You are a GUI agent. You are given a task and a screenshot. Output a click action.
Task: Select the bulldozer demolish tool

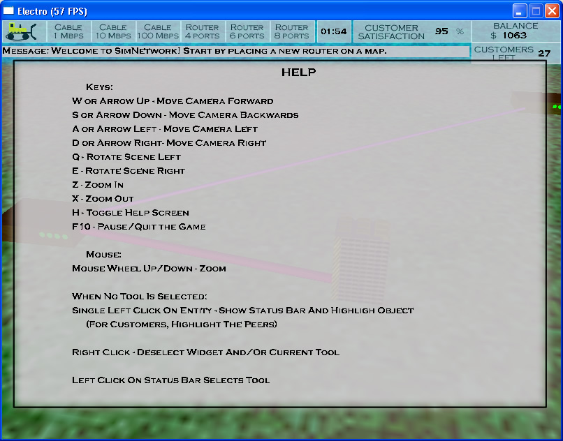[x=23, y=31]
